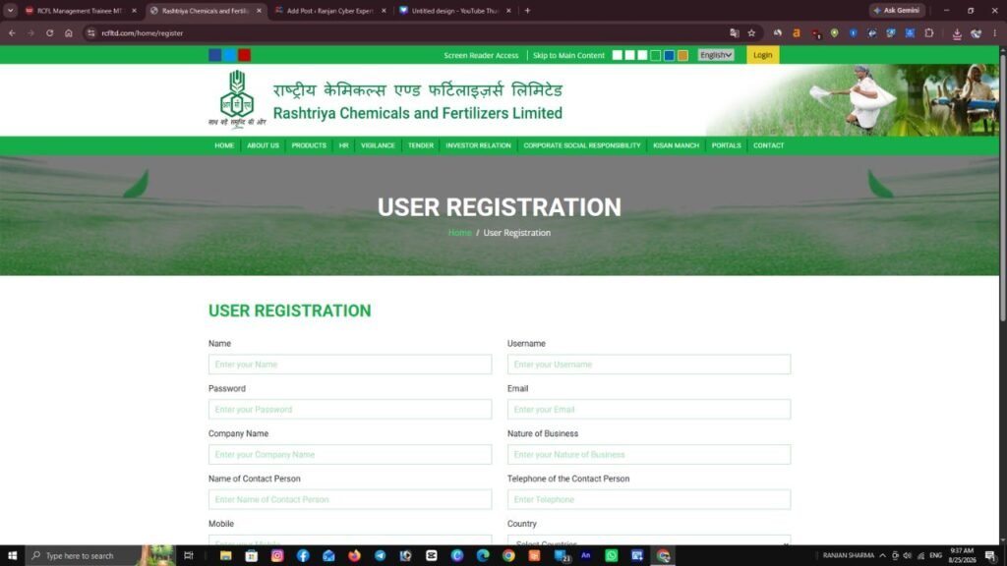
Task: Click the first white font-size box
Action: click(618, 55)
